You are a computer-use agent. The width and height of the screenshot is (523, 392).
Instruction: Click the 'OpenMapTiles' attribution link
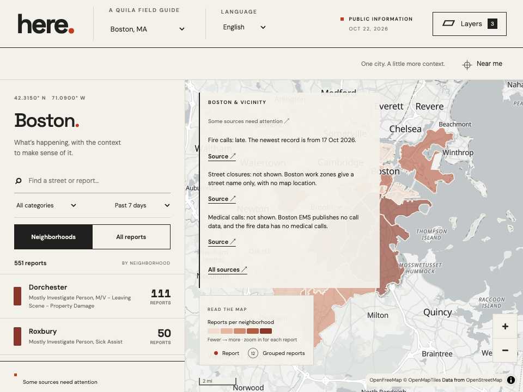[424, 380]
